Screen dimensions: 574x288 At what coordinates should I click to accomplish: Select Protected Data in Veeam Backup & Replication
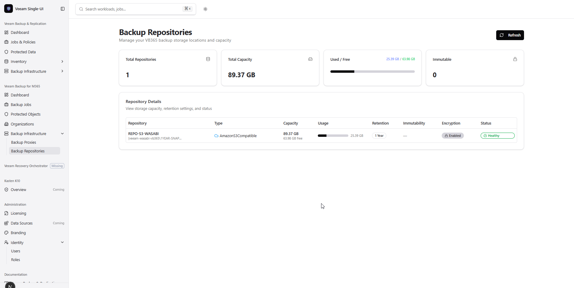(23, 52)
